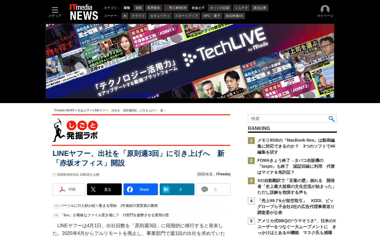The width and height of the screenshot is (380, 237).
Task: Open the HPC・量子 corner
Action: click(x=212, y=16)
